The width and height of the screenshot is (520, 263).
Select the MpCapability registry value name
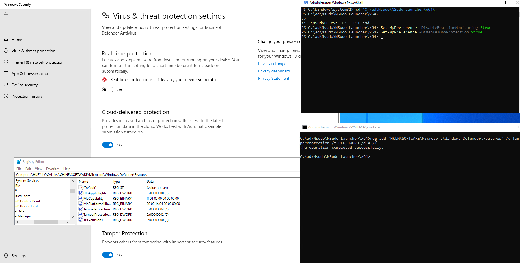pyautogui.click(x=93, y=198)
